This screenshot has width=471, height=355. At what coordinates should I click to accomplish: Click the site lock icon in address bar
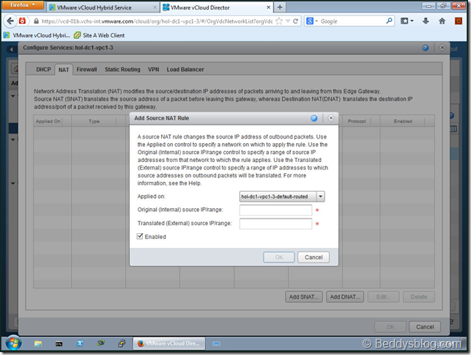(36, 21)
